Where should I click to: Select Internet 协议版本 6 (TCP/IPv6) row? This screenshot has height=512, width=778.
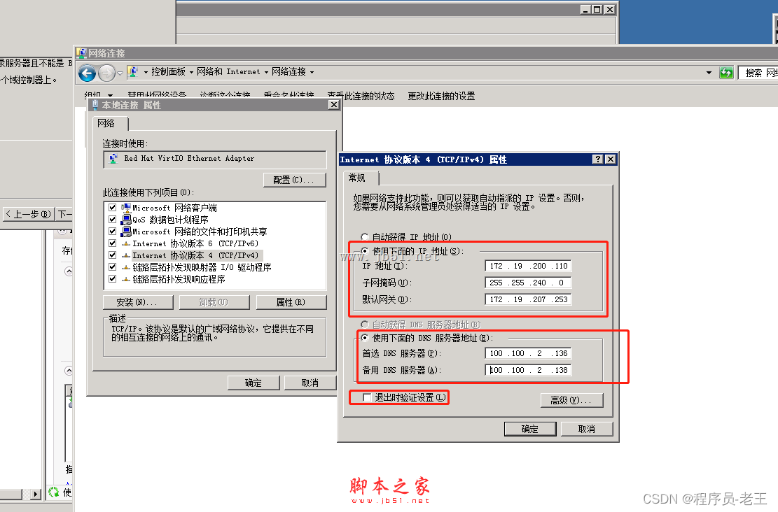(195, 243)
